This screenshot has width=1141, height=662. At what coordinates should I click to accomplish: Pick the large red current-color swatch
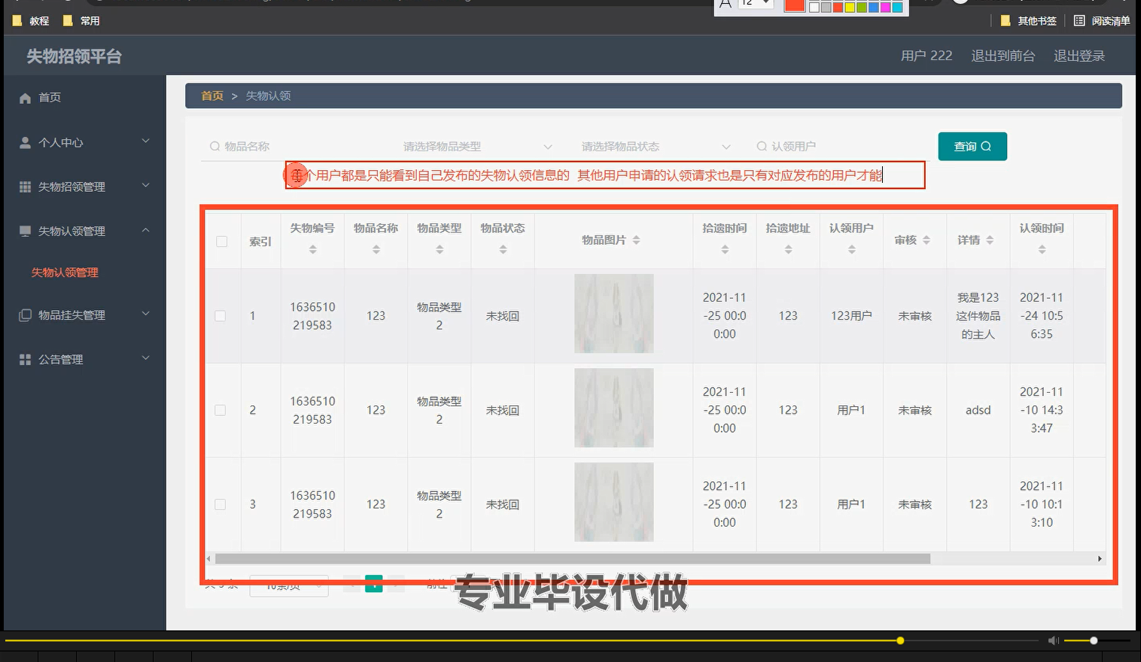tap(795, 5)
